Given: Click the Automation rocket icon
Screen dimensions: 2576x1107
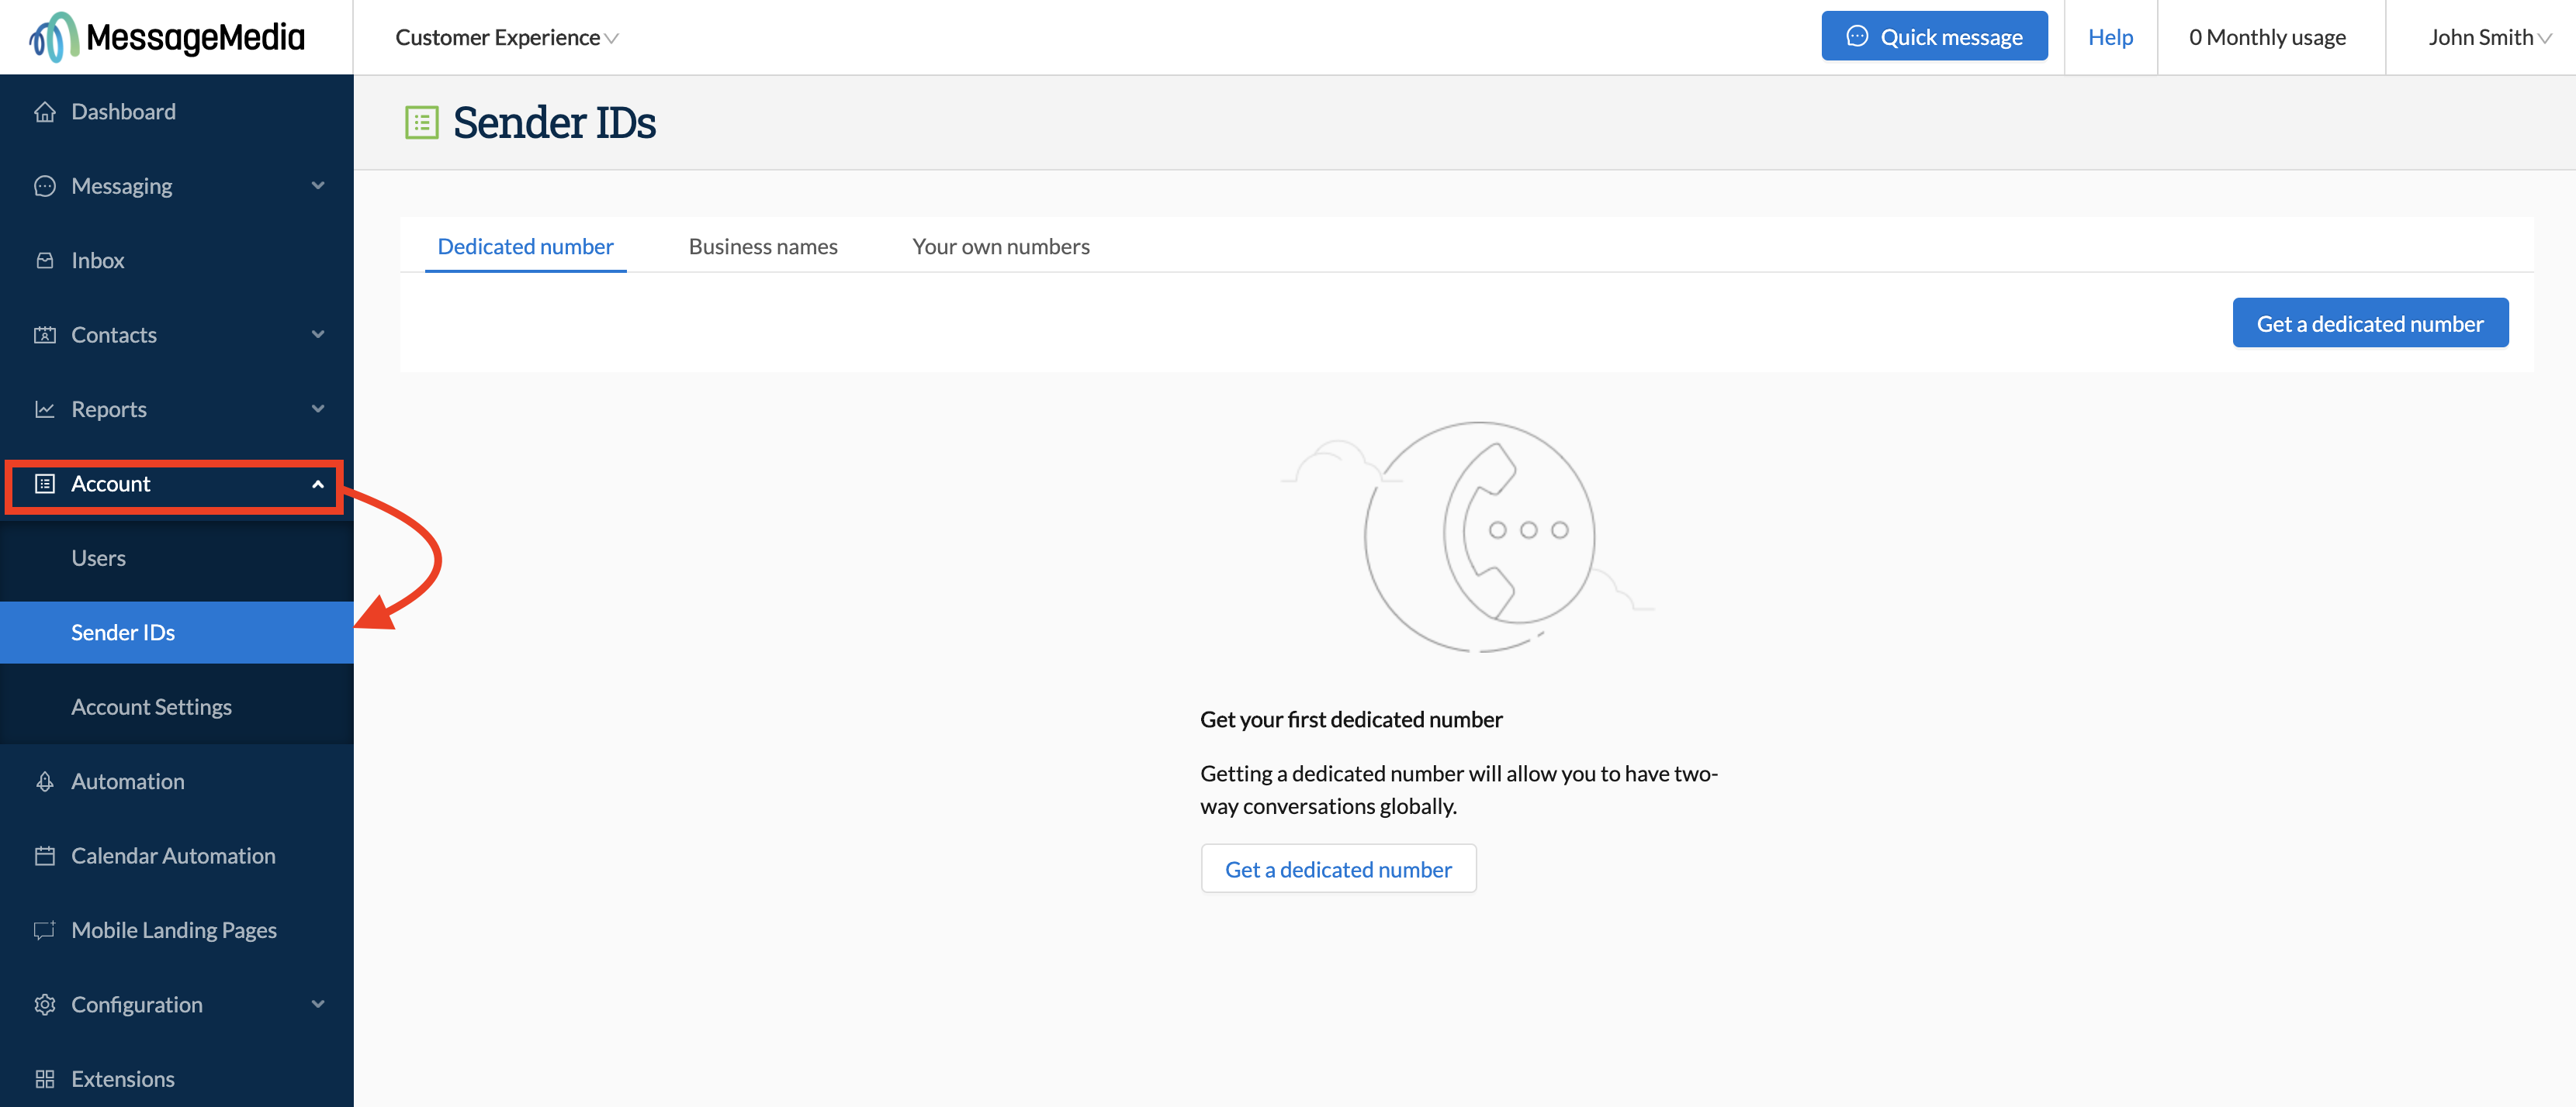Looking at the screenshot, I should coord(45,781).
